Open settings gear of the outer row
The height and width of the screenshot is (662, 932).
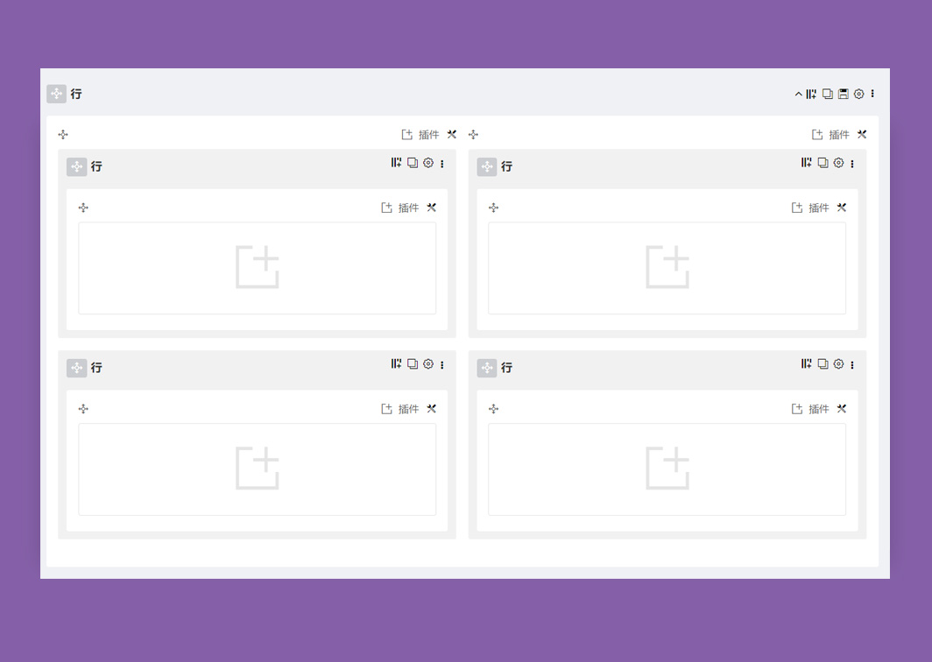859,94
